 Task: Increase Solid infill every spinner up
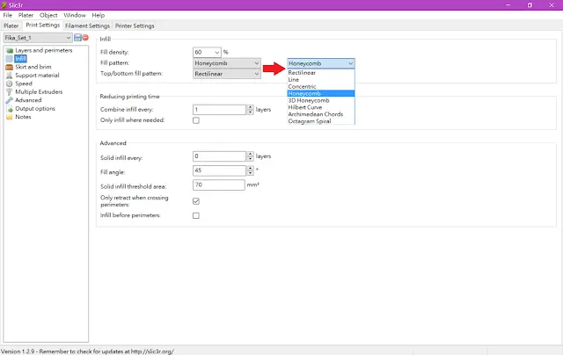[x=250, y=154]
